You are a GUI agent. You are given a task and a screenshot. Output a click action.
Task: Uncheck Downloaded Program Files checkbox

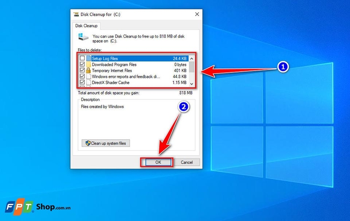[82, 64]
